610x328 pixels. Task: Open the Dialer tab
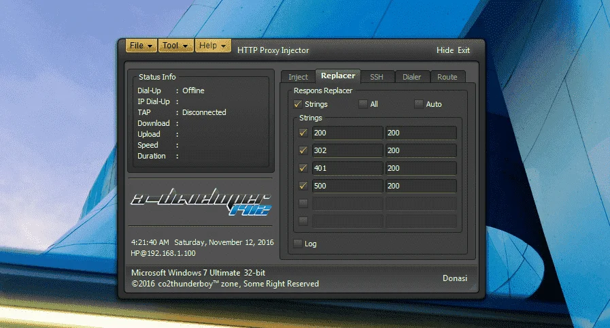pos(411,77)
